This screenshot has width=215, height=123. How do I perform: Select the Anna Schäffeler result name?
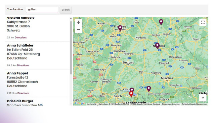(x=20, y=45)
